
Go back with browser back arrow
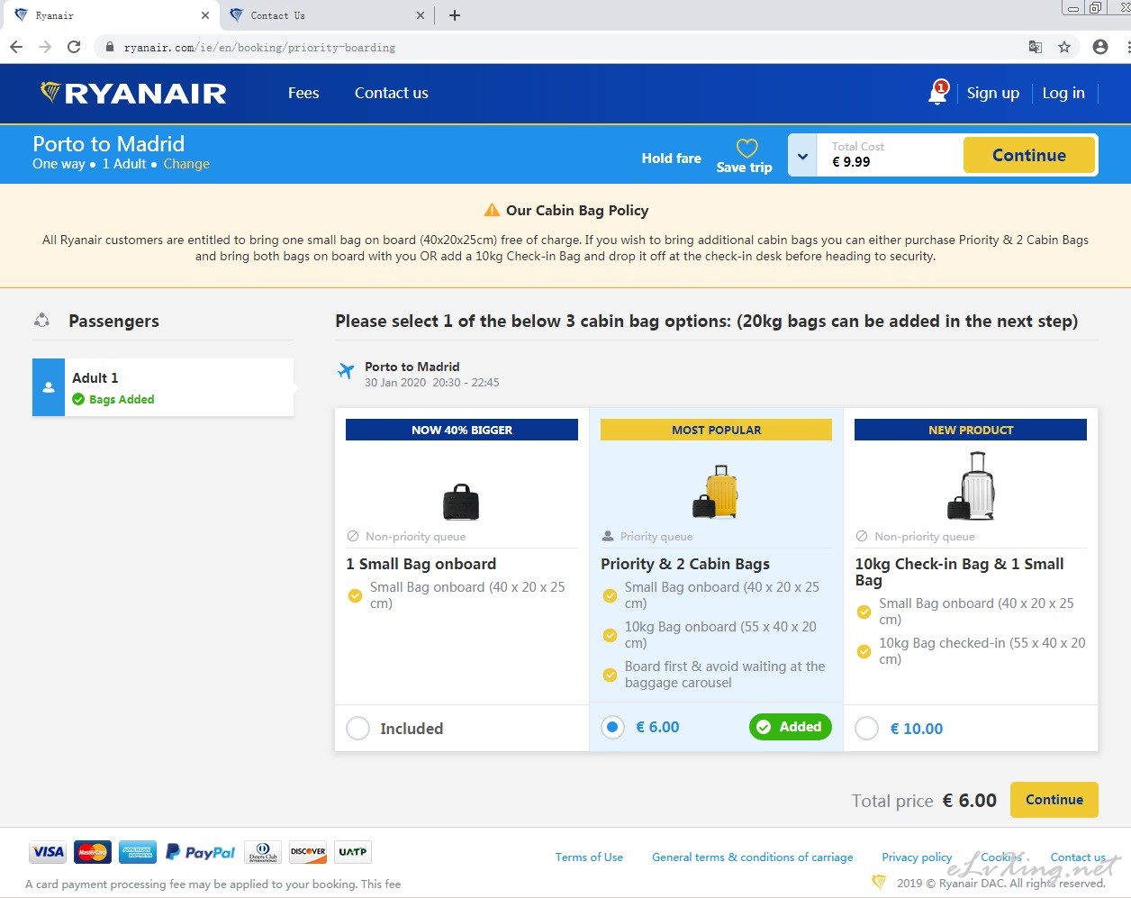click(x=16, y=47)
